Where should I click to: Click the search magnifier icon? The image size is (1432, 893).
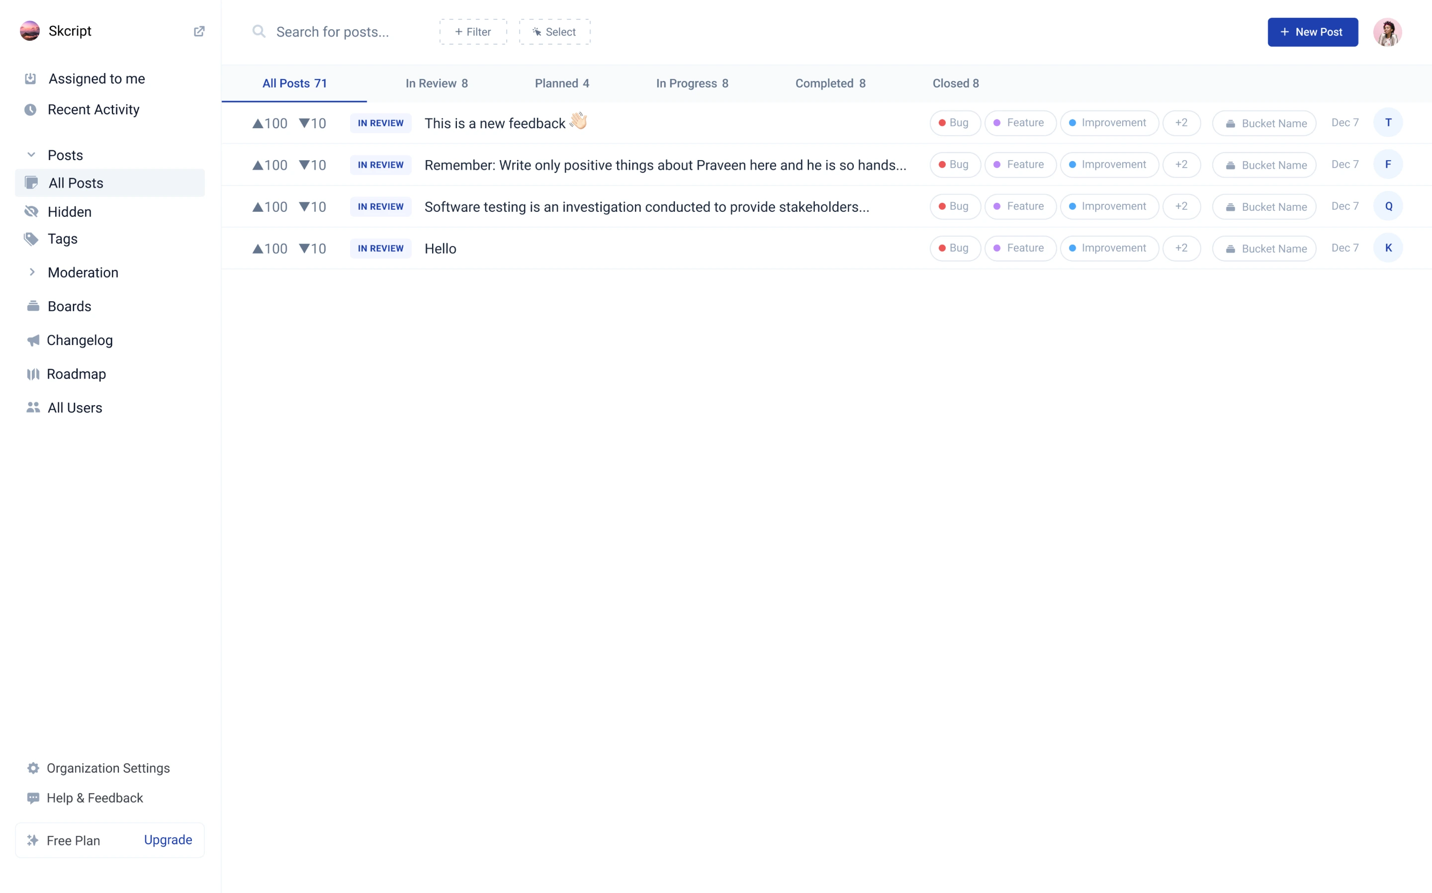pyautogui.click(x=259, y=31)
